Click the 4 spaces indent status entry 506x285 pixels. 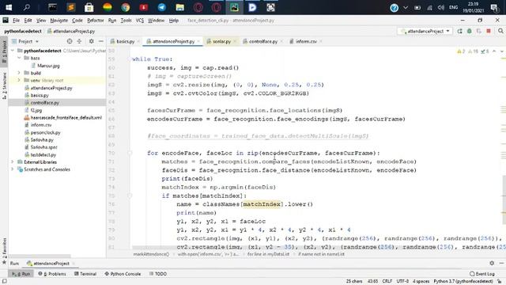[421, 281]
